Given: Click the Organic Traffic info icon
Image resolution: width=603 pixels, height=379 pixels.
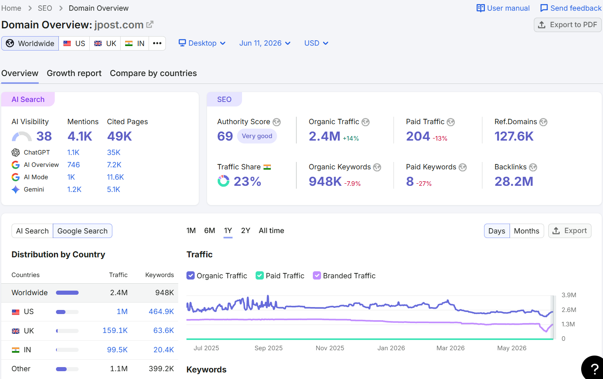Looking at the screenshot, I should 366,122.
